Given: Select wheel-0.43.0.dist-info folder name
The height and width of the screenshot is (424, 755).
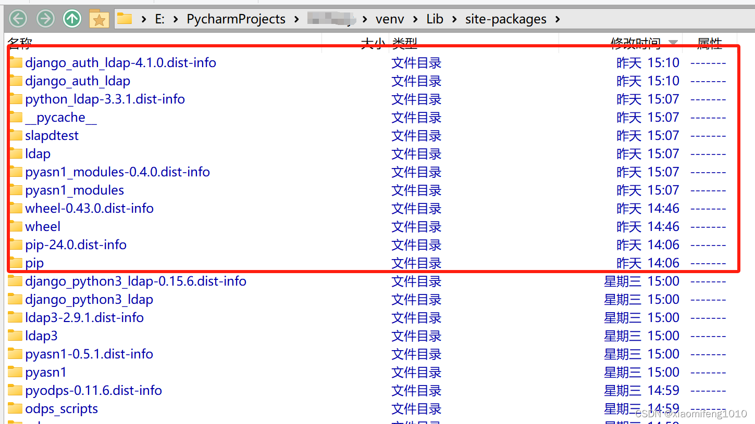Looking at the screenshot, I should pos(89,209).
